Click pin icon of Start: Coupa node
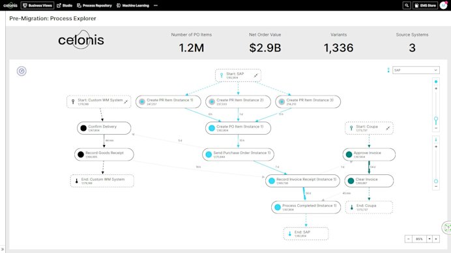 tap(351, 128)
